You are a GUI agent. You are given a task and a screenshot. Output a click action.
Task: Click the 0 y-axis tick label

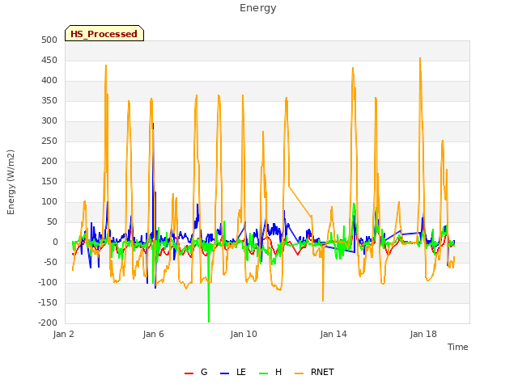(x=55, y=242)
